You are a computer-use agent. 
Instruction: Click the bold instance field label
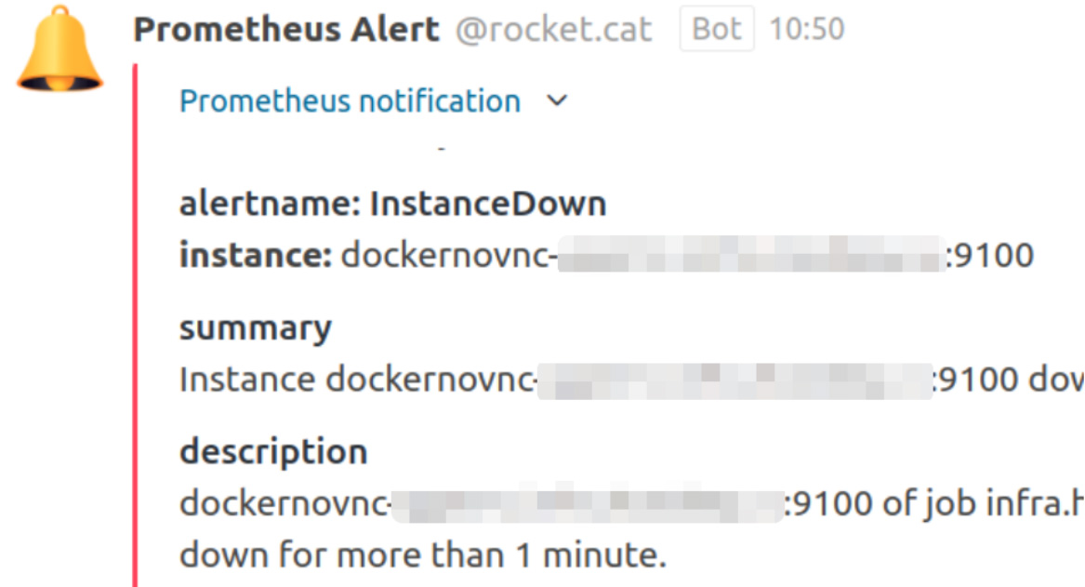coord(255,254)
